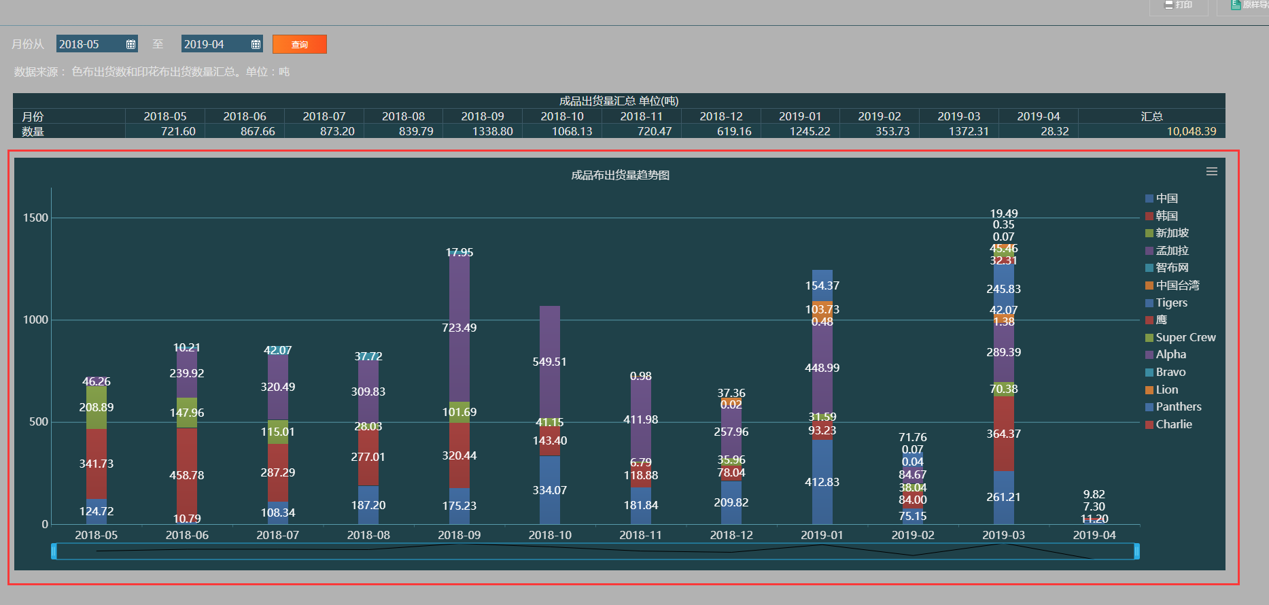Select the 619.16 table cell

pos(721,131)
